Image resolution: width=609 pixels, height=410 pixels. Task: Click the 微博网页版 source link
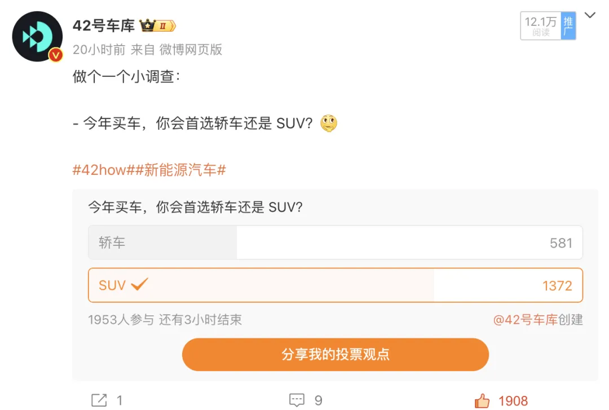click(x=191, y=50)
